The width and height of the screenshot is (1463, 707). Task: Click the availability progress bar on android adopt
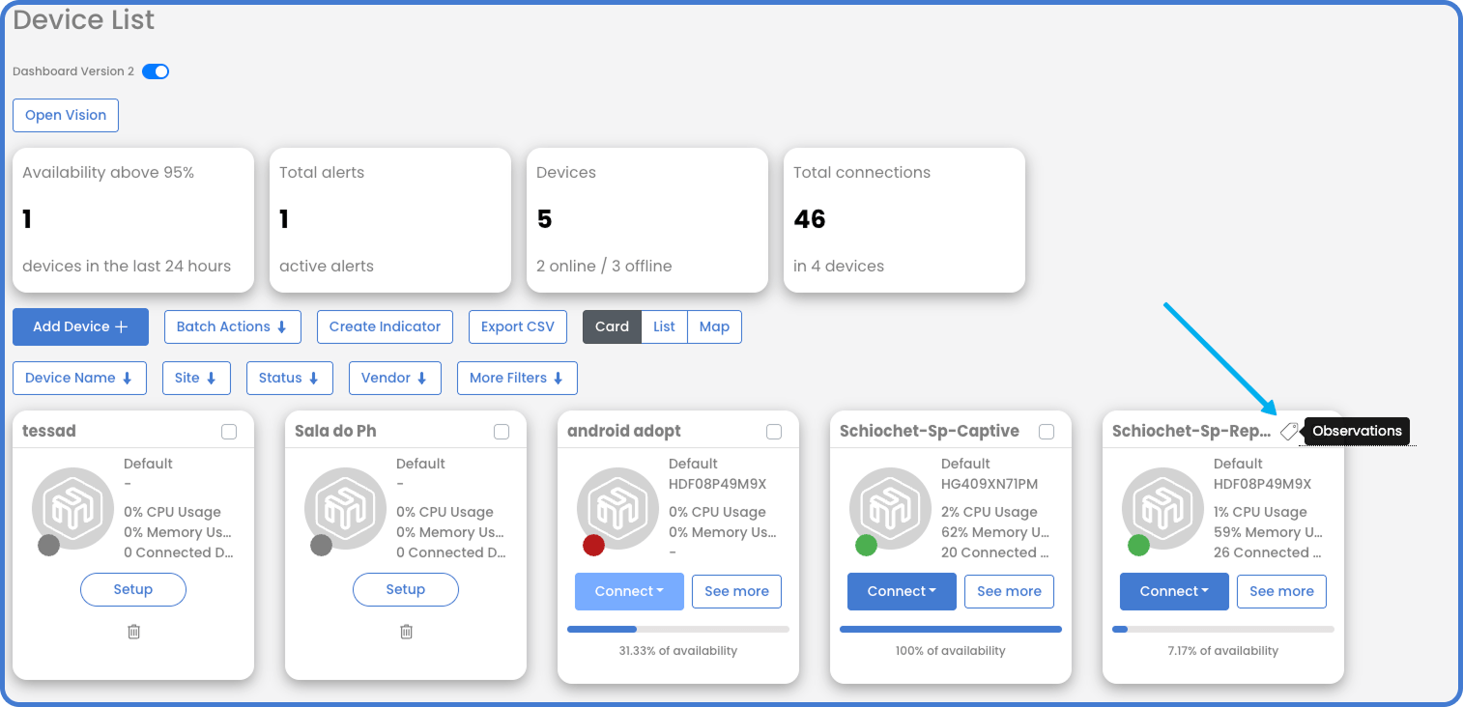pyautogui.click(x=677, y=629)
